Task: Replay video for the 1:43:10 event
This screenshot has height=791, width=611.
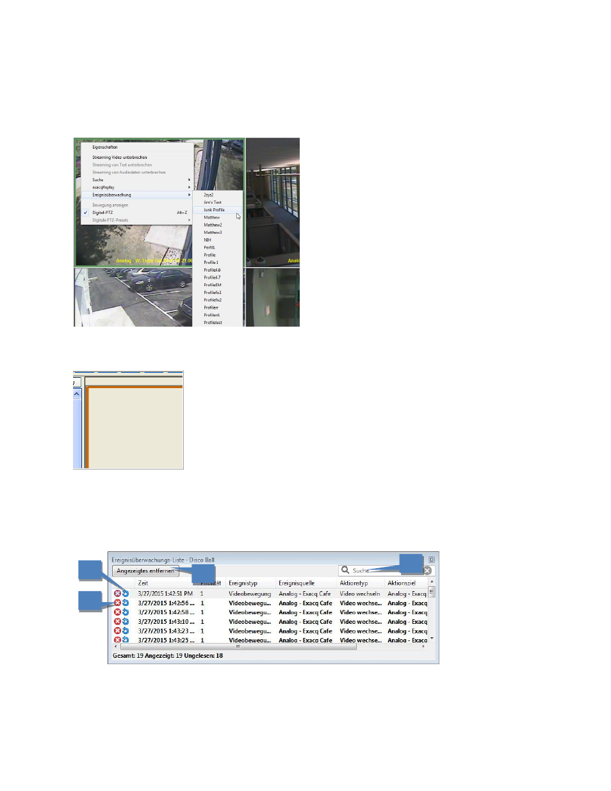Action: click(126, 621)
